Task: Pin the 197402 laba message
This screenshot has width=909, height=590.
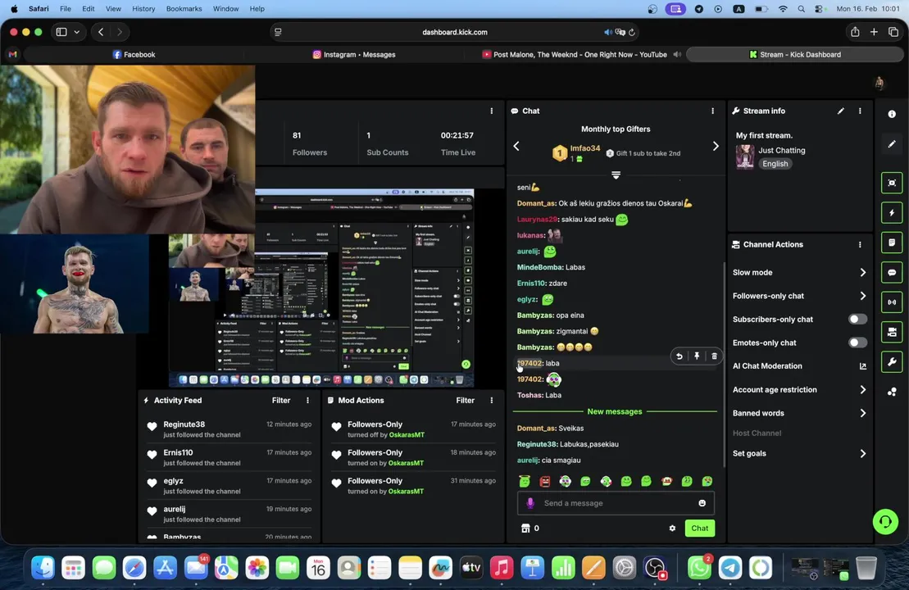Action: pos(697,356)
